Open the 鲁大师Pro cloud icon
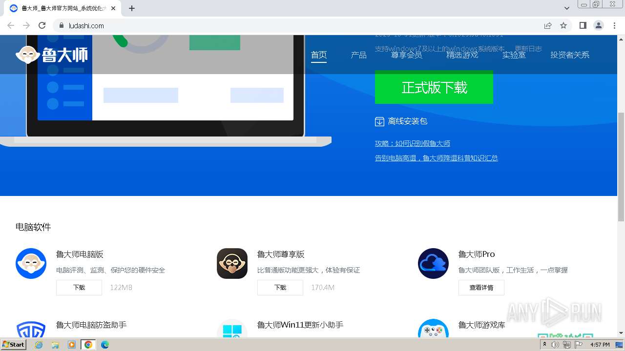Viewport: 625px width, 351px height. coord(433,263)
